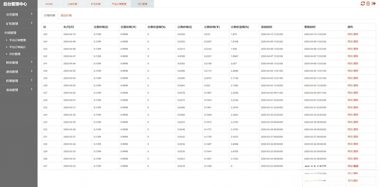Click 修改 for the row with ID 245
Viewport: 380px width, 187px height.
pyautogui.click(x=350, y=34)
